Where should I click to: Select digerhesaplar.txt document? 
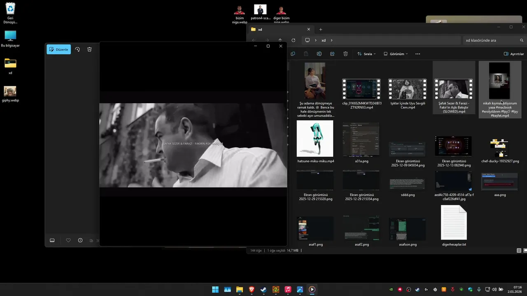tap(454, 226)
